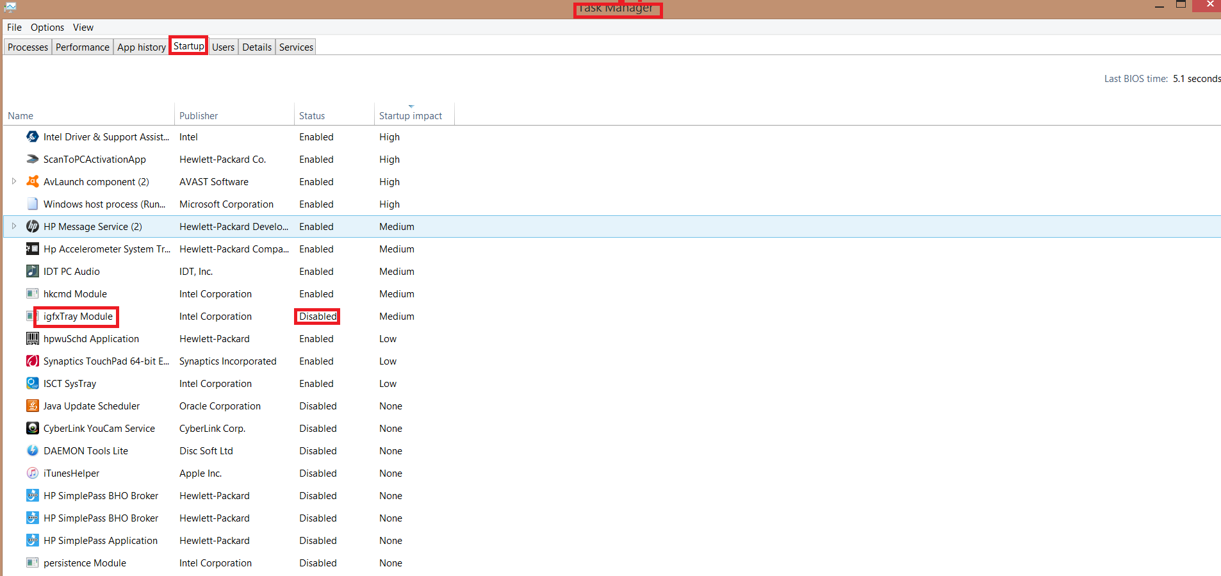
Task: Click the Disabled status of igfxTray Module
Action: coord(318,317)
